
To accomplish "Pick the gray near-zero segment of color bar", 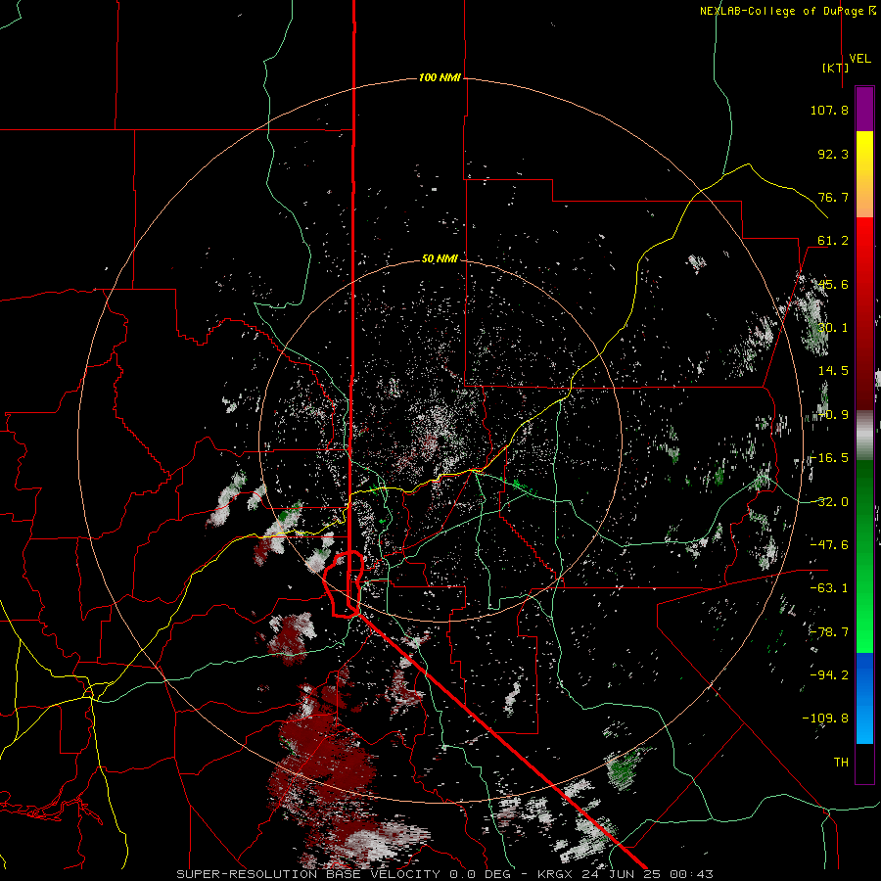I will (x=864, y=436).
